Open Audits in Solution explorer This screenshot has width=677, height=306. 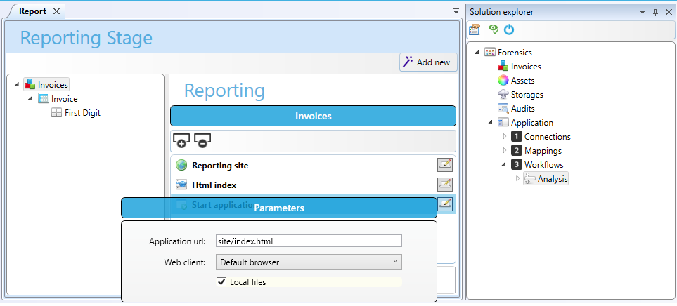pyautogui.click(x=523, y=109)
